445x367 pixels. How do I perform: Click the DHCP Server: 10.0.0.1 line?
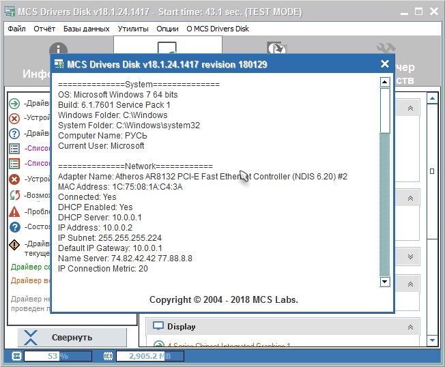tap(100, 217)
